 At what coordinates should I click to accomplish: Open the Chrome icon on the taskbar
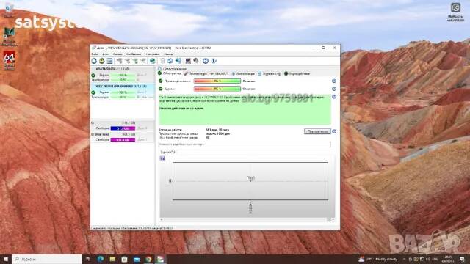tap(148, 259)
